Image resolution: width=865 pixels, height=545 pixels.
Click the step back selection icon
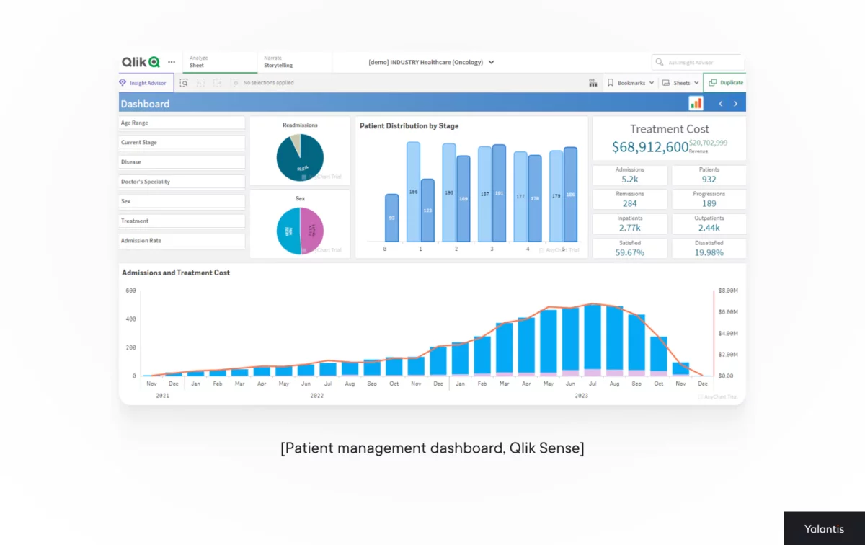(201, 82)
